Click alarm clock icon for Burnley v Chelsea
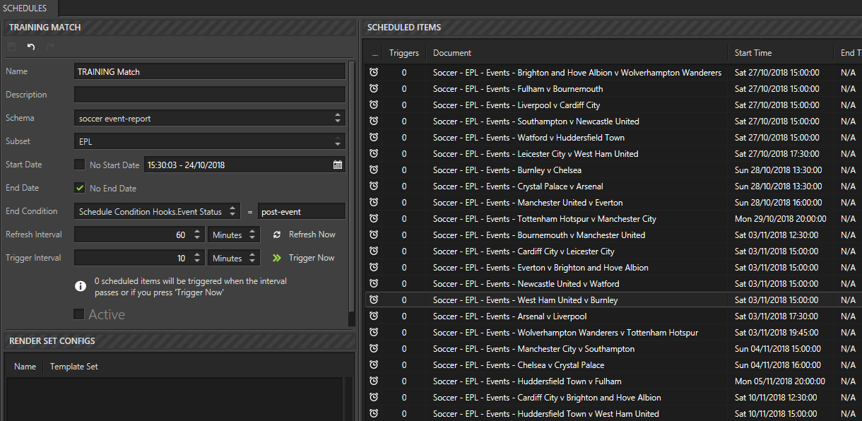The height and width of the screenshot is (421, 862). click(x=374, y=170)
